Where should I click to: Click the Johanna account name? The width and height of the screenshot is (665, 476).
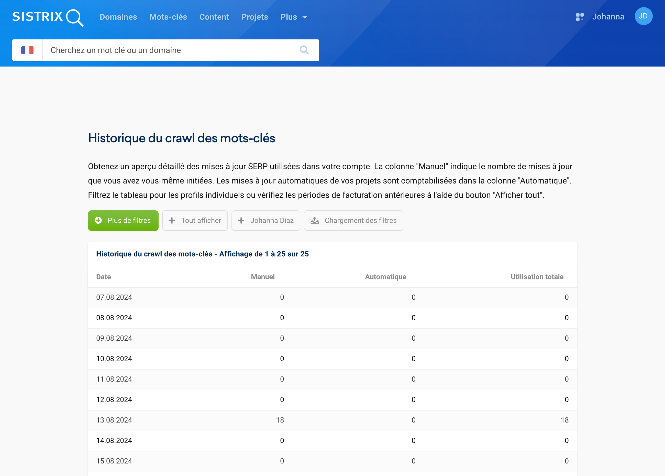pyautogui.click(x=608, y=17)
